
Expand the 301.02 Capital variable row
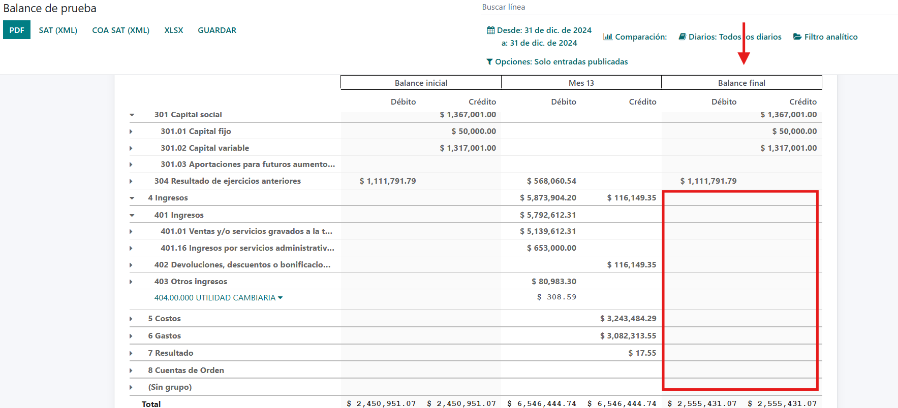tap(131, 148)
